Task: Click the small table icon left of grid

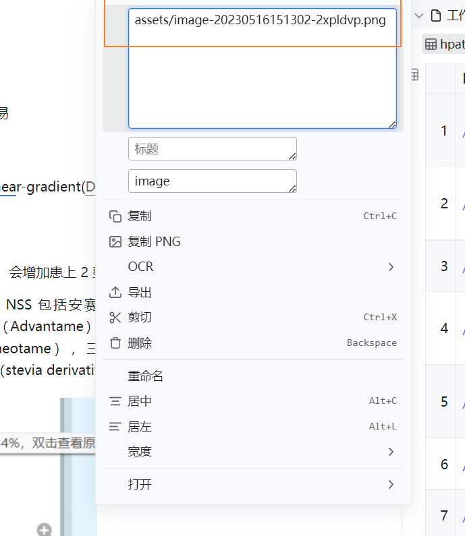Action: [415, 75]
